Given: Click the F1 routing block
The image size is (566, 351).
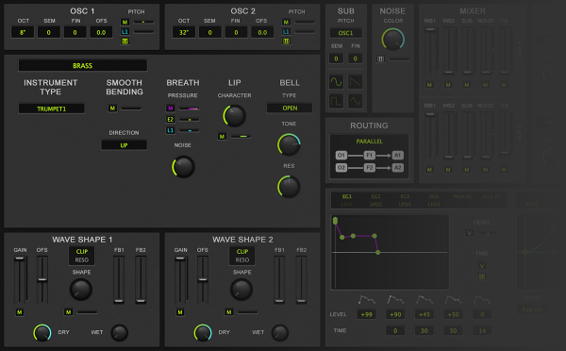Looking at the screenshot, I should click(369, 156).
